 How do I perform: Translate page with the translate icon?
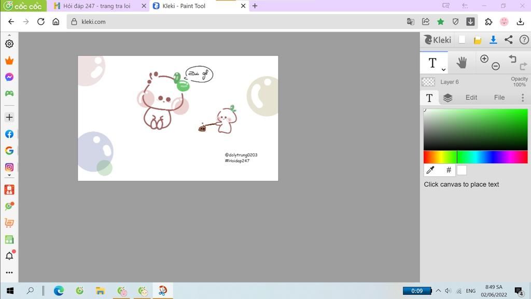[x=411, y=22]
